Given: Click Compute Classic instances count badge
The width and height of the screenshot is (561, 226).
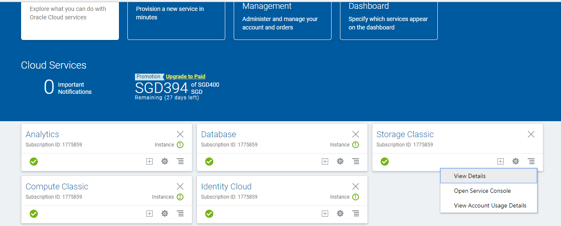Looking at the screenshot, I should coord(180,197).
